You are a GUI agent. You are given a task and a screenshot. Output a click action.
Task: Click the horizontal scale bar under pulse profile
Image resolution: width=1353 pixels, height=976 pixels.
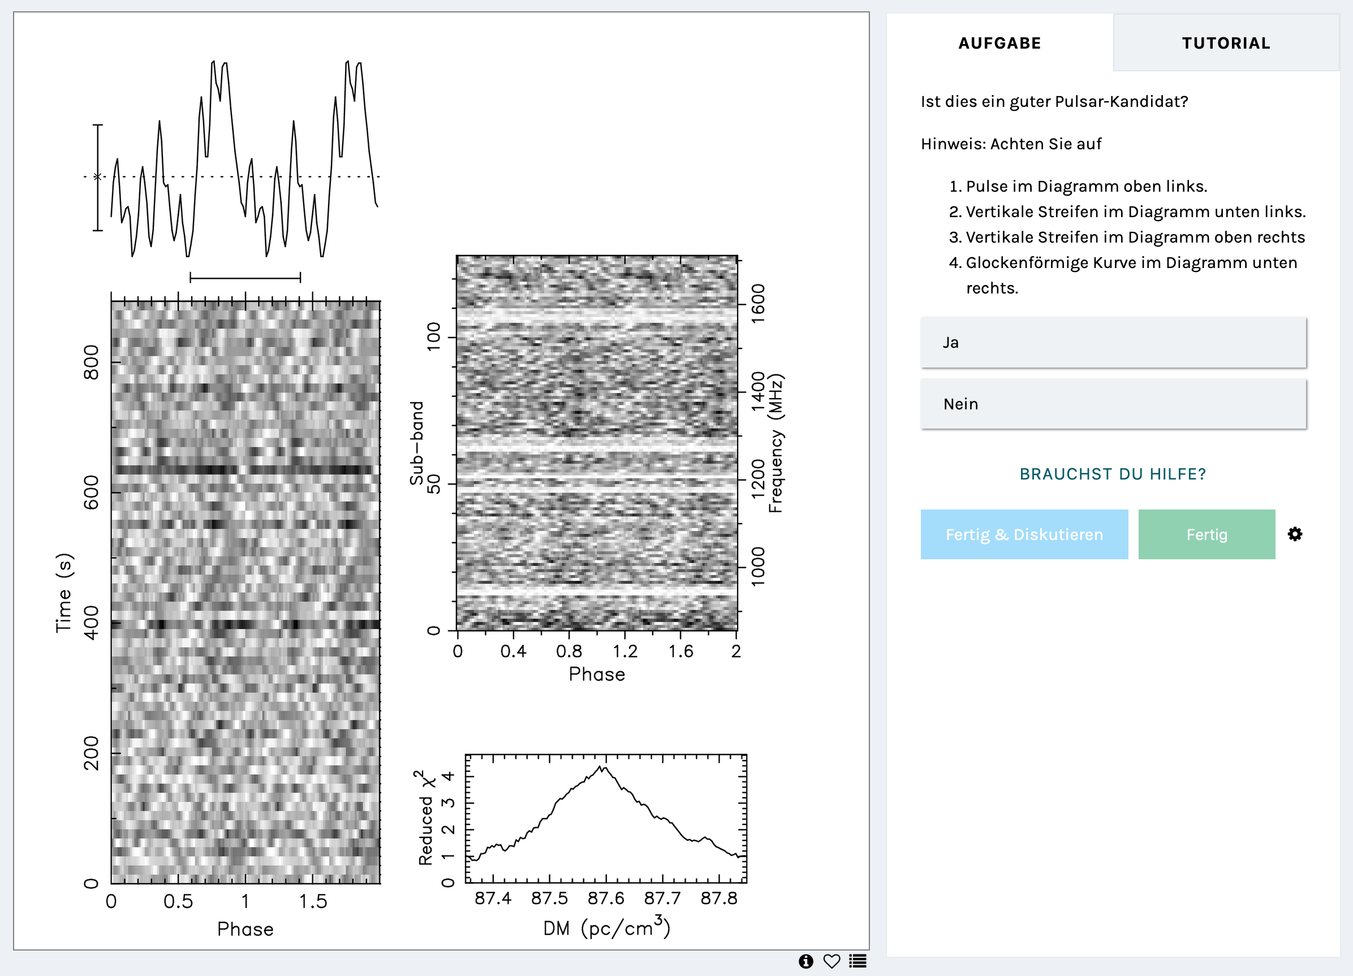pos(244,277)
